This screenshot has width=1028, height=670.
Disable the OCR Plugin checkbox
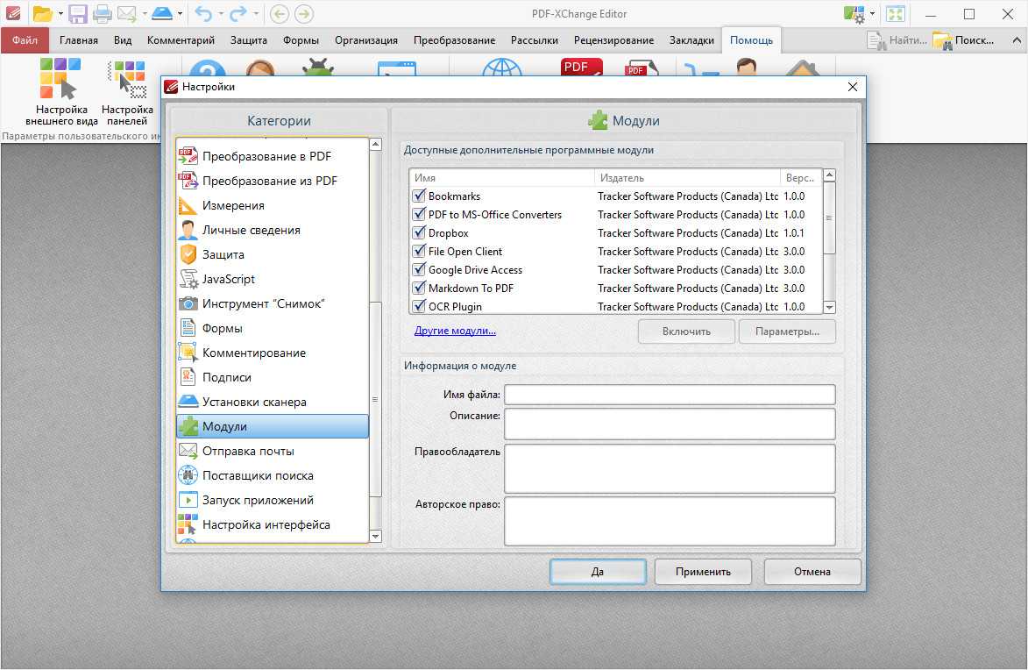(x=419, y=307)
